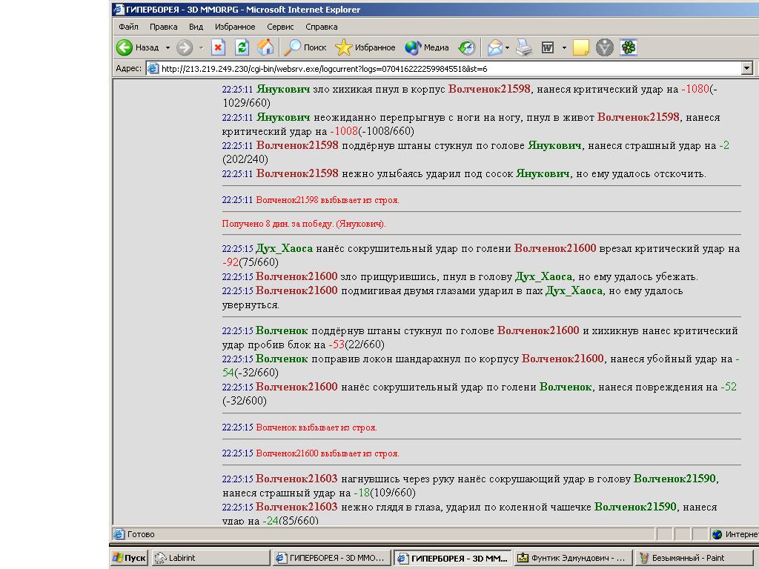Open the History clock icon
Viewport: 759px width, 569px height.
click(x=467, y=47)
